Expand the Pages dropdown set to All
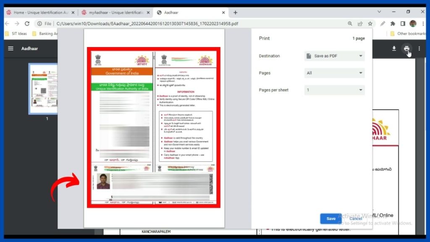The image size is (430, 242). tap(334, 73)
